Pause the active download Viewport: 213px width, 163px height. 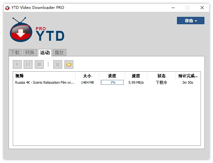pyautogui.click(x=28, y=64)
